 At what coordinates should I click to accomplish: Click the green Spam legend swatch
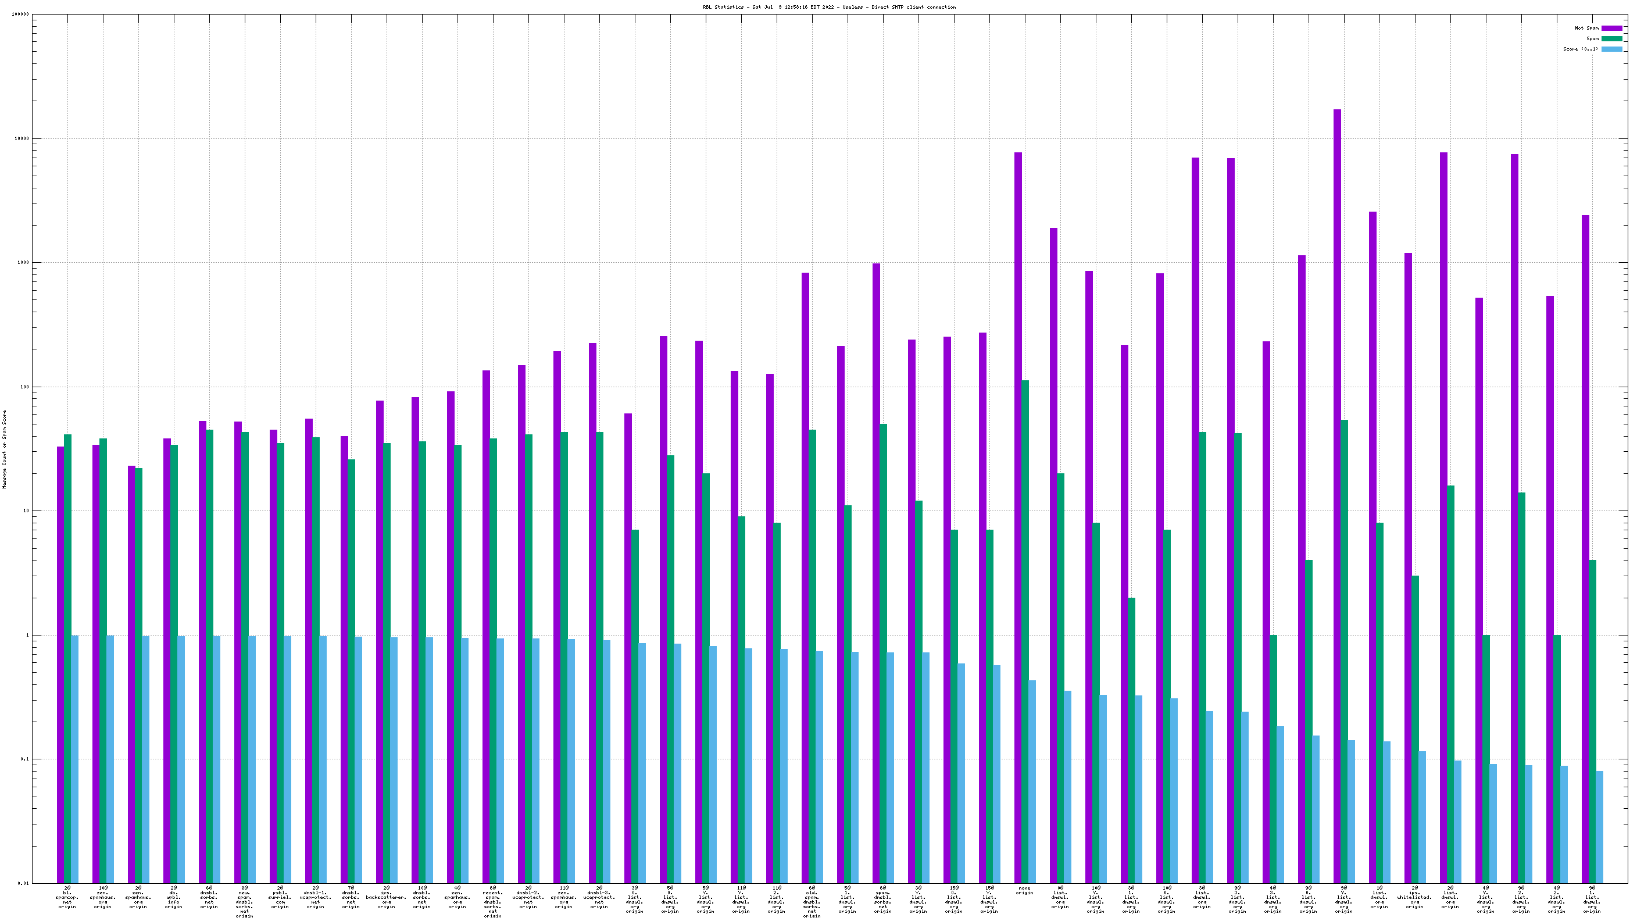tap(1611, 39)
